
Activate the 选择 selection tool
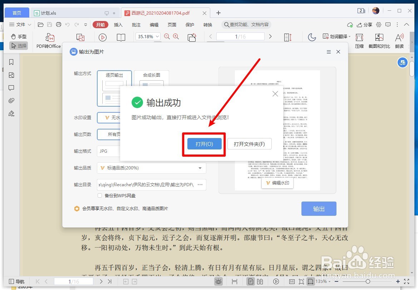19,46
